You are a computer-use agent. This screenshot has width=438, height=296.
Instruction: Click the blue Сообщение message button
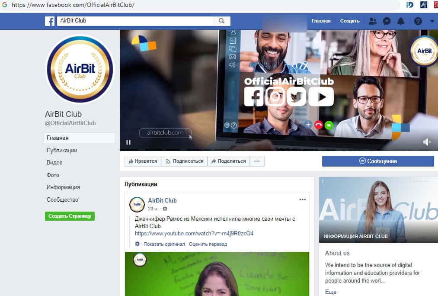pyautogui.click(x=378, y=161)
